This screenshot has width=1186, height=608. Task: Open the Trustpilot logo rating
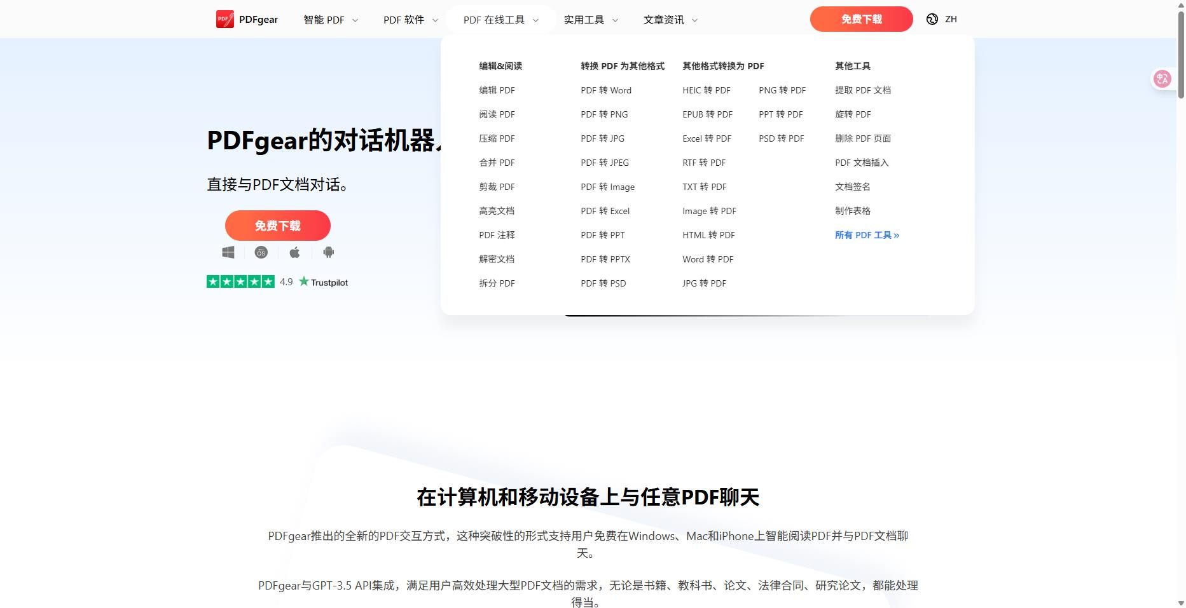[x=324, y=282]
